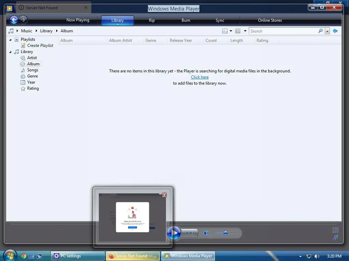This screenshot has width=349, height=261.
Task: Click the forward navigation arrow
Action: click(23, 20)
